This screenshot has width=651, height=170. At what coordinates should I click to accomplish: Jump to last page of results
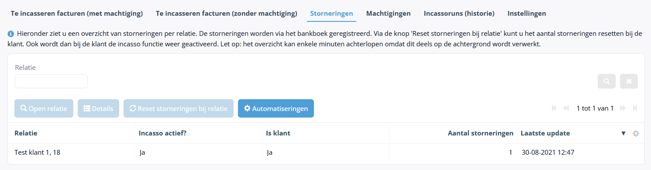635,108
